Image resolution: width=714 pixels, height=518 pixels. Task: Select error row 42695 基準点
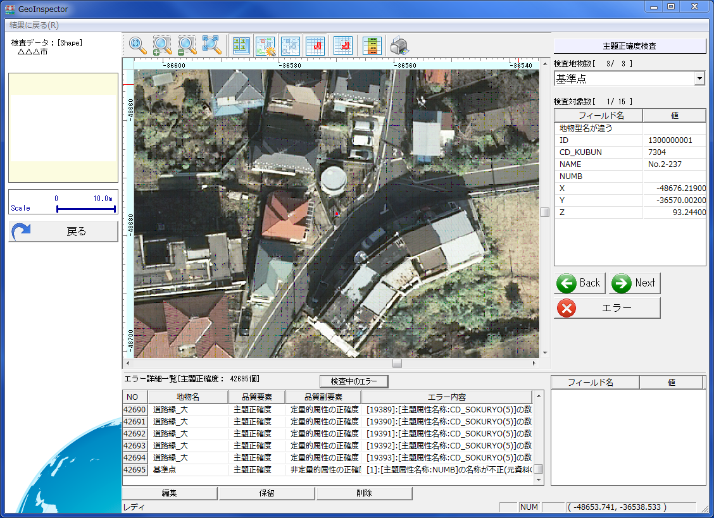tap(327, 469)
